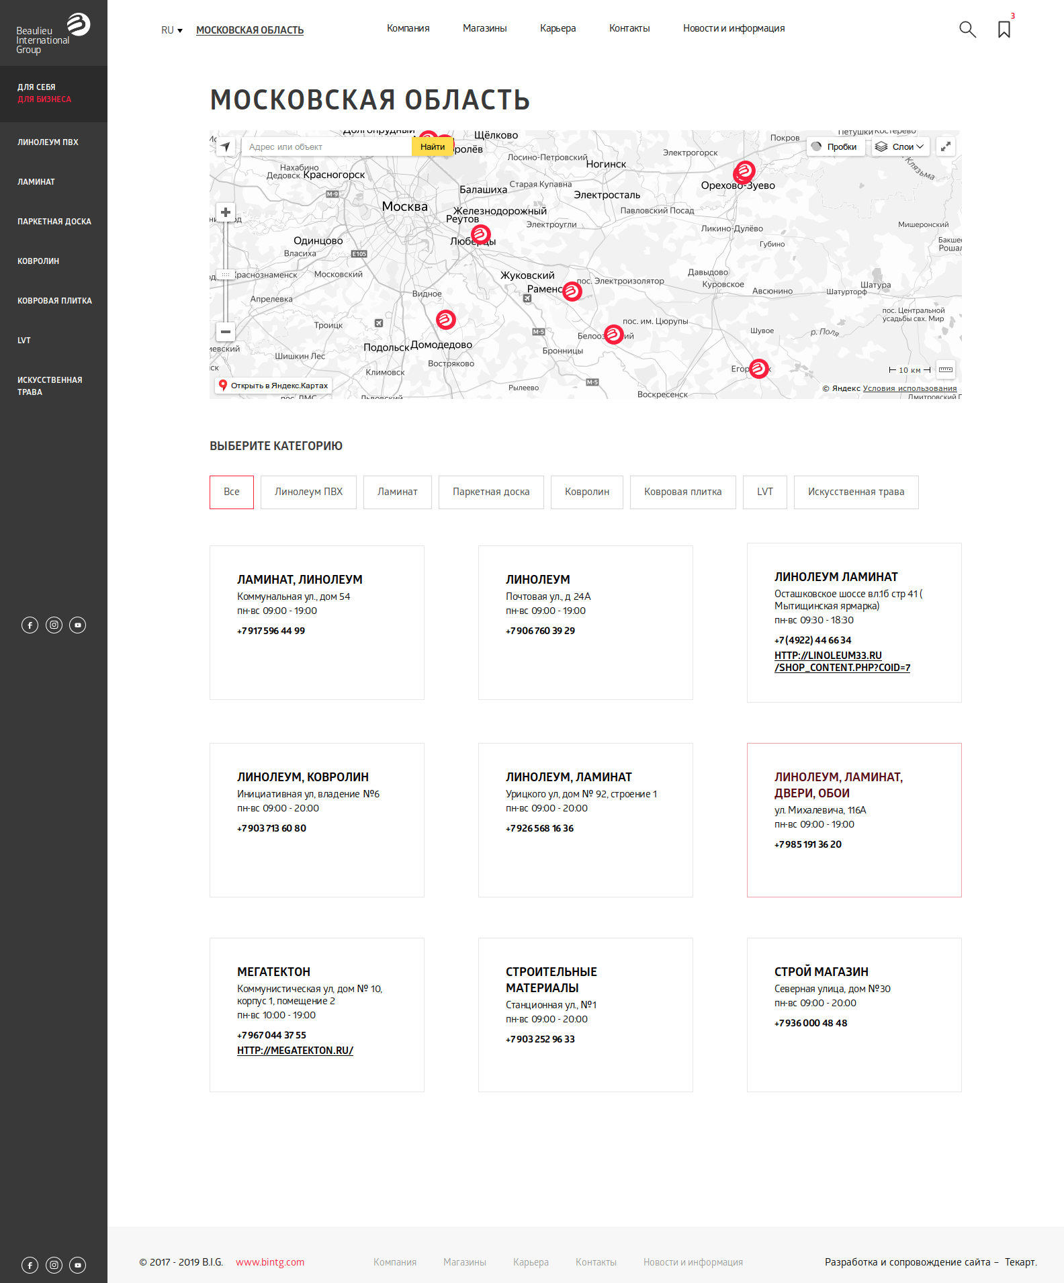Viewport: 1064px width, 1283px height.
Task: Select the Ковровая плитка category filter
Action: click(683, 492)
